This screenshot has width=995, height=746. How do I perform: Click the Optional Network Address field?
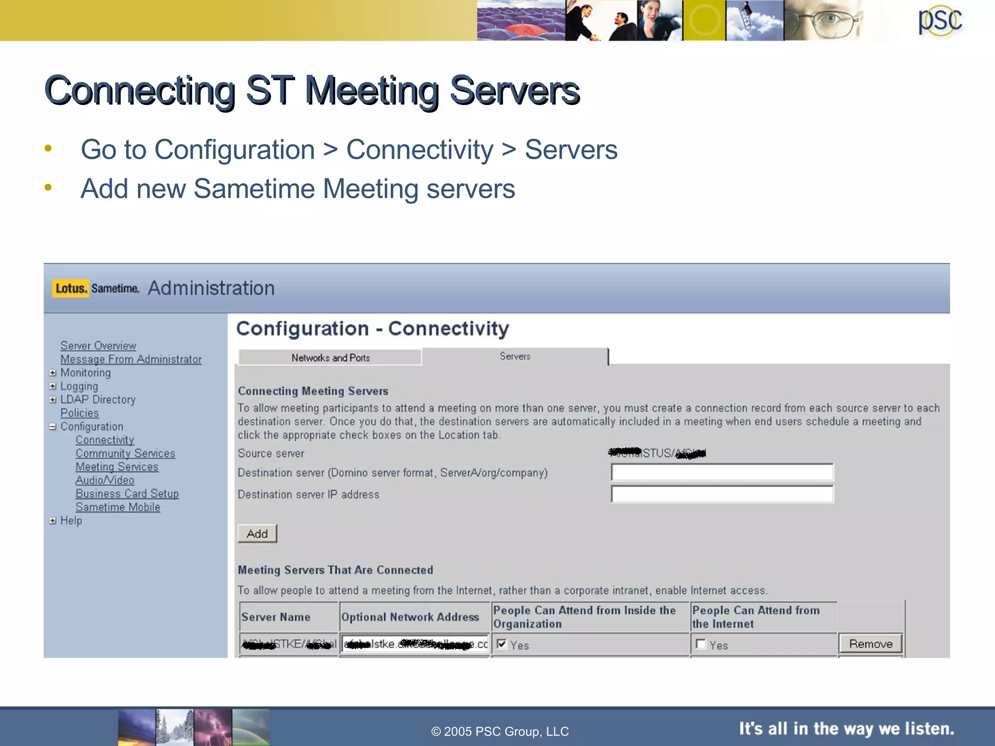click(x=414, y=644)
